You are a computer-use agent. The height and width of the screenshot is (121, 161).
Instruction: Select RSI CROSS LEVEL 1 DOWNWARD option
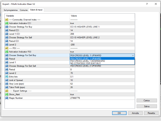click(88, 61)
